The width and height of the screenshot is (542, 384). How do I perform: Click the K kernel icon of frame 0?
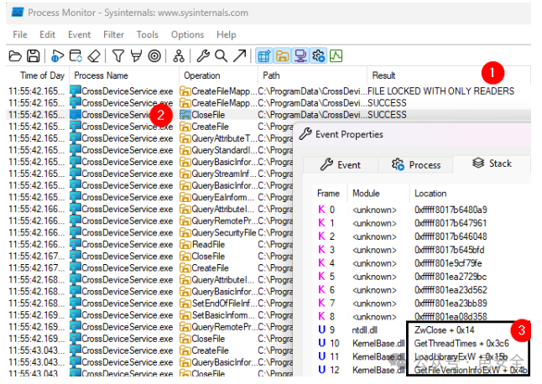[x=321, y=210]
